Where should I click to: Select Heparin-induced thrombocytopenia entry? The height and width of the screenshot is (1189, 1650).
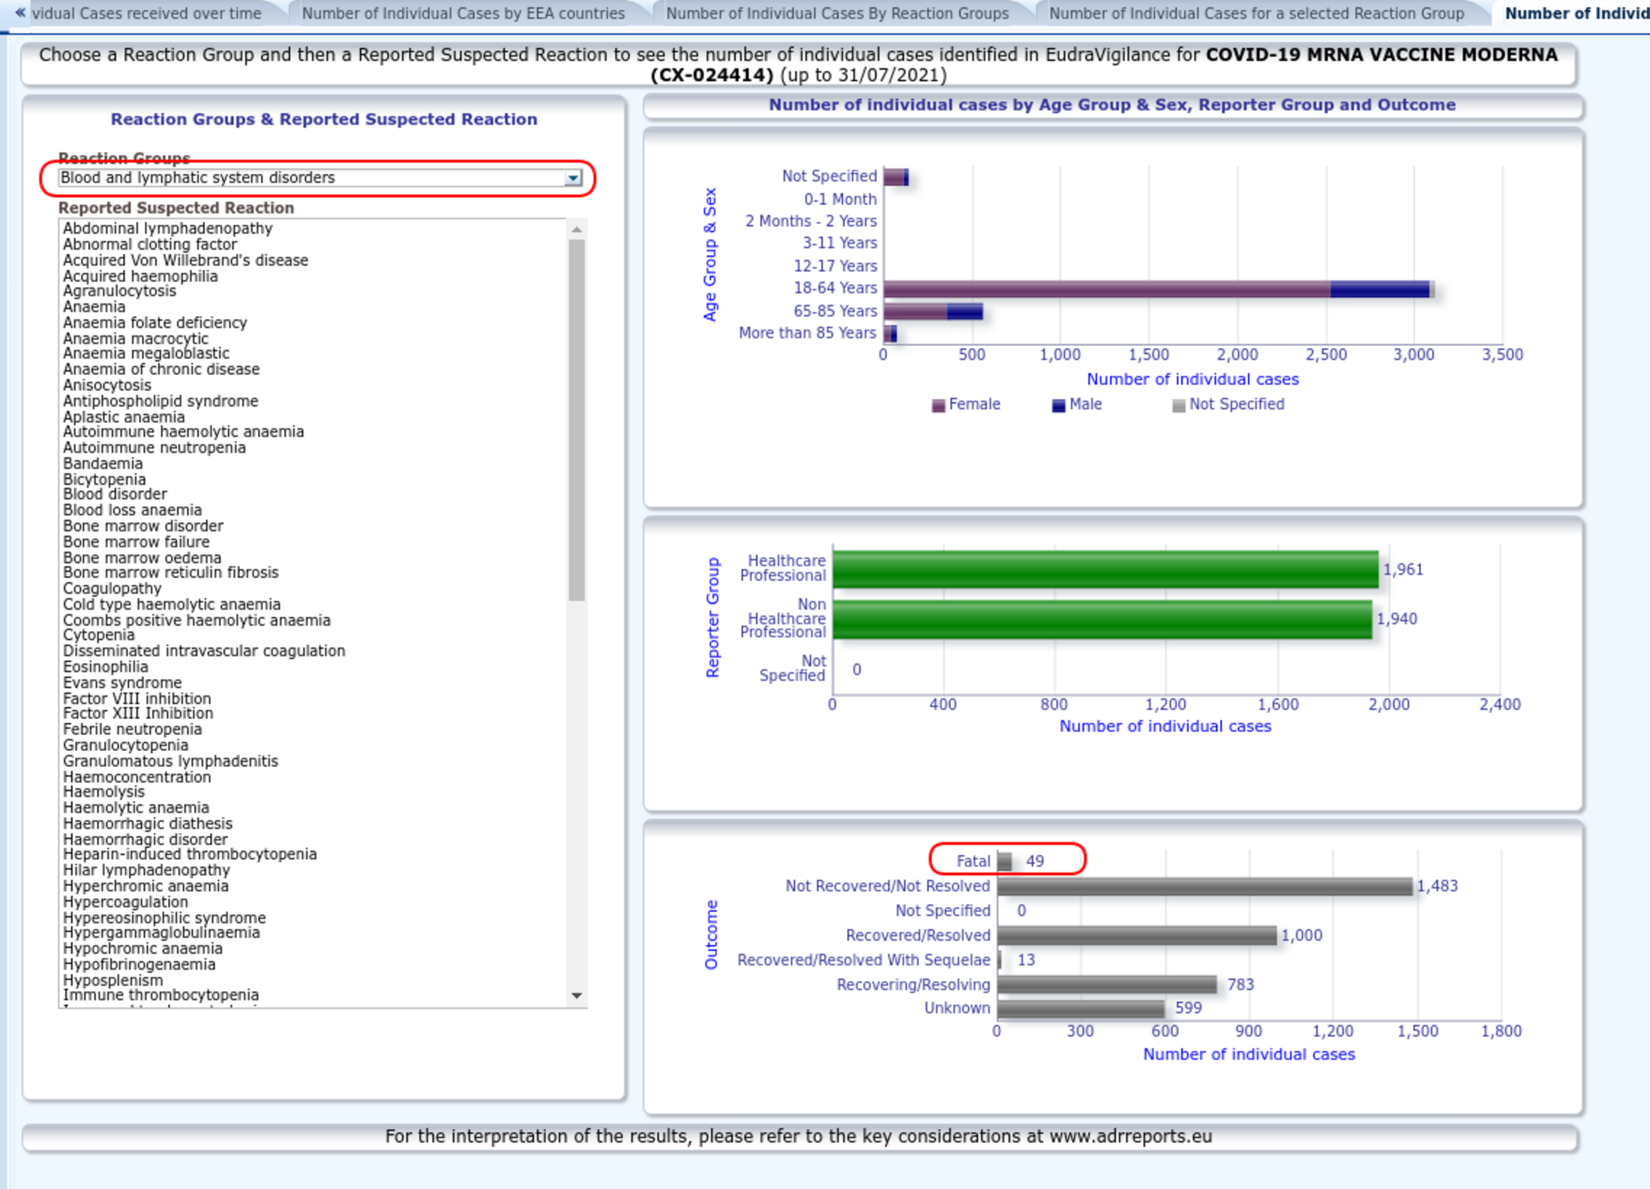pyautogui.click(x=189, y=854)
